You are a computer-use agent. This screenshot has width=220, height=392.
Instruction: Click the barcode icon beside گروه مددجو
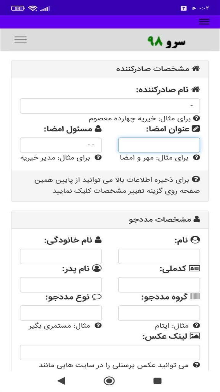coord(195,297)
